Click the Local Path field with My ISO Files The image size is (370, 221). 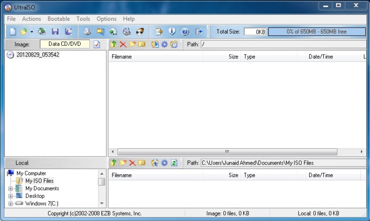tap(283, 163)
